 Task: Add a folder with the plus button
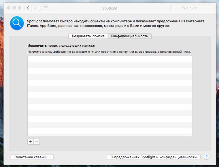pos(31,141)
